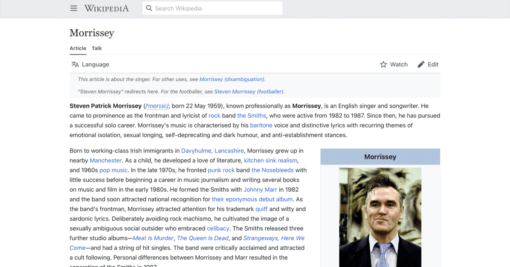
Task: Open the Steven Morrissey (footballer) link
Action: click(x=249, y=92)
